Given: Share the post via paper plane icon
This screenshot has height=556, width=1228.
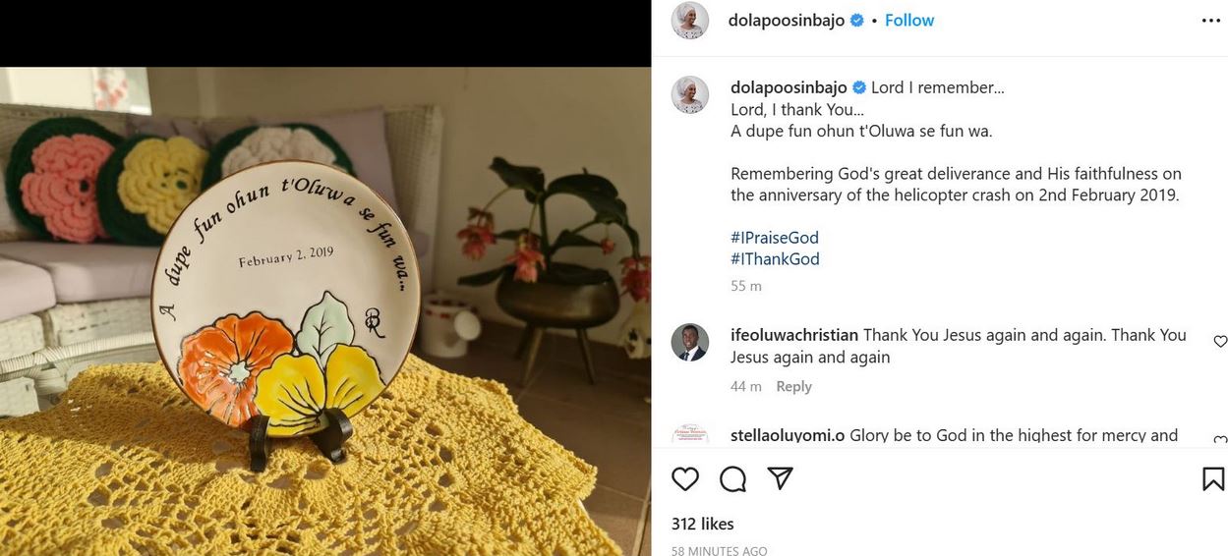Looking at the screenshot, I should [x=780, y=478].
